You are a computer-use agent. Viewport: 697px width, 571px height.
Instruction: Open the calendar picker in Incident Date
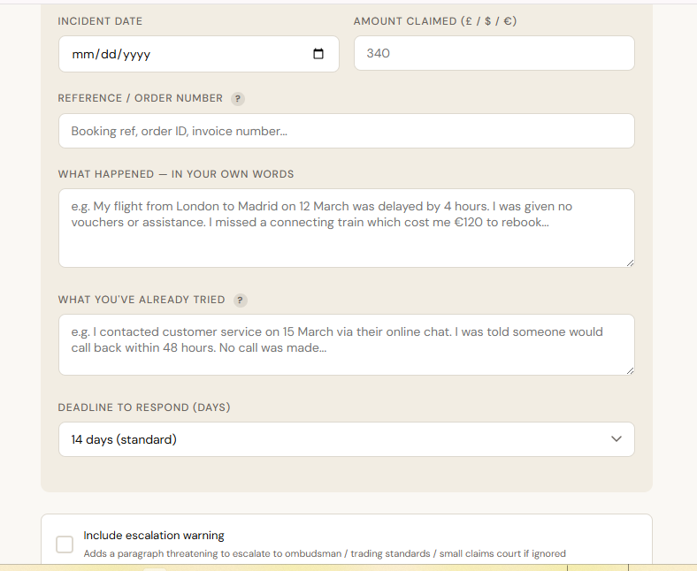318,54
